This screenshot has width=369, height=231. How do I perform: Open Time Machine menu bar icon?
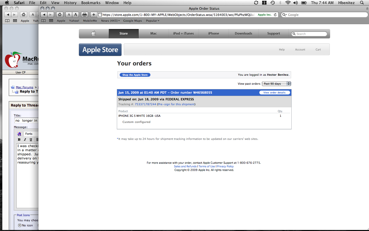(273, 3)
